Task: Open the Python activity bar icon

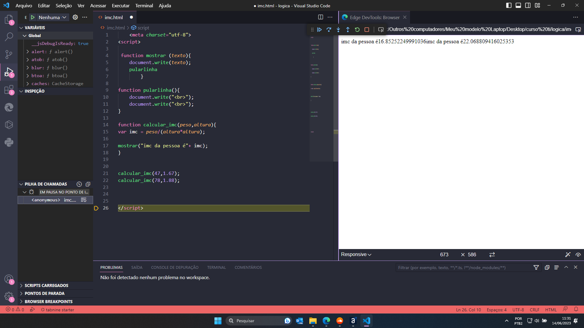Action: pos(9,142)
